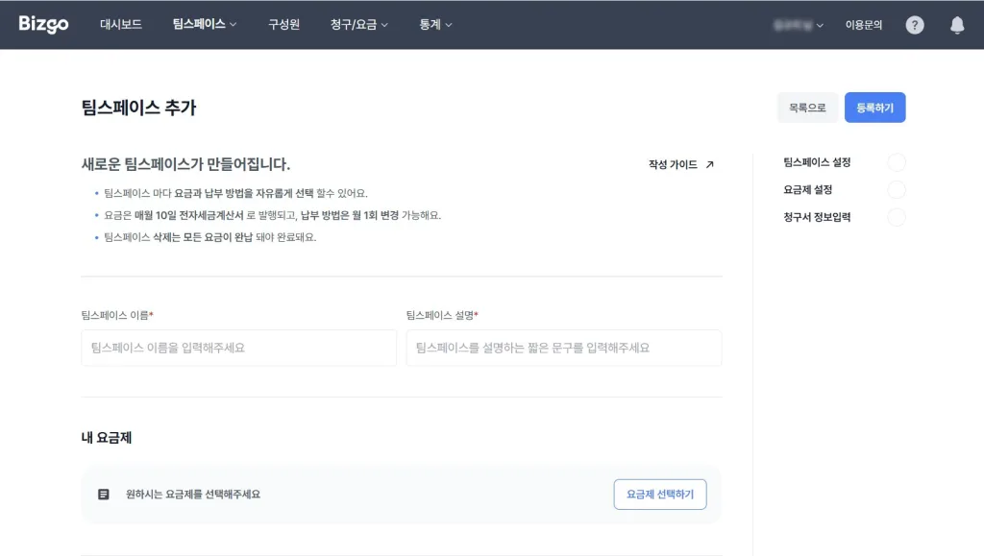Go to the 구성원 menu item
The width and height of the screenshot is (984, 556).
[285, 24]
